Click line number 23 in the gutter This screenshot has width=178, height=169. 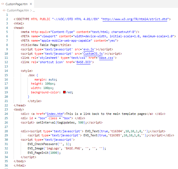(6, 109)
